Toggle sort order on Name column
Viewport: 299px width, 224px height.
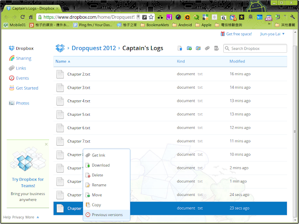coord(63,61)
